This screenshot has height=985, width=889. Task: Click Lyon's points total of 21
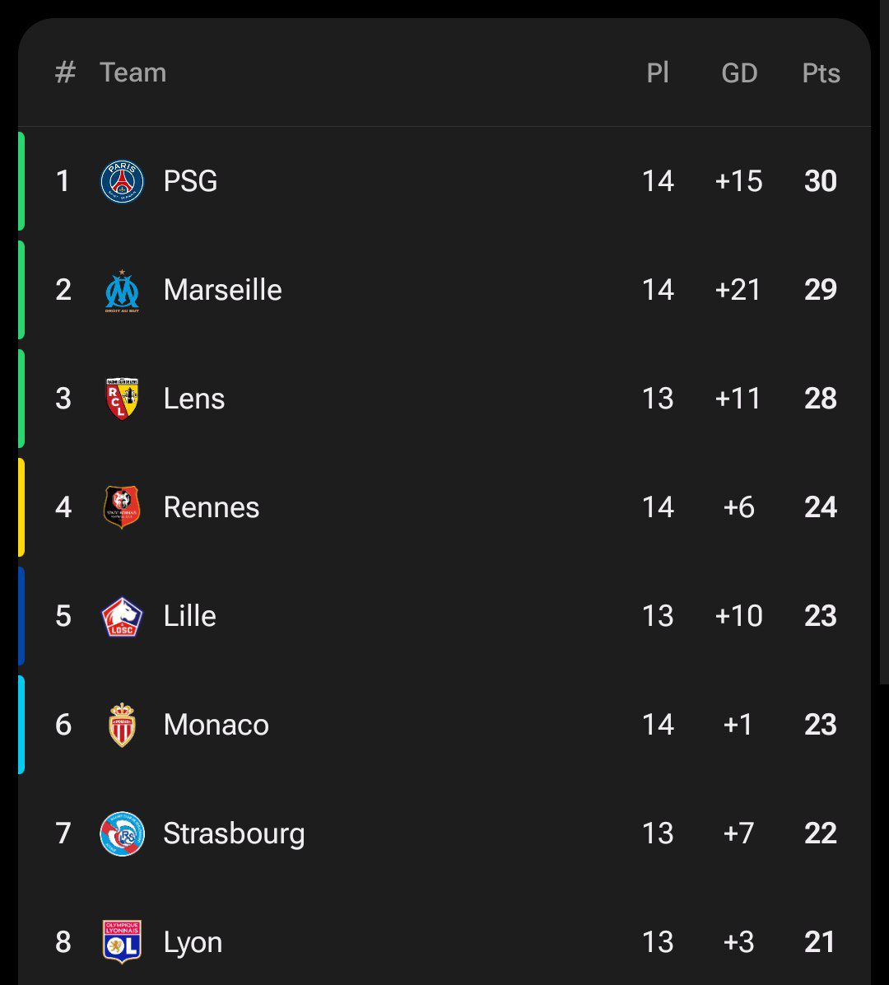[820, 942]
